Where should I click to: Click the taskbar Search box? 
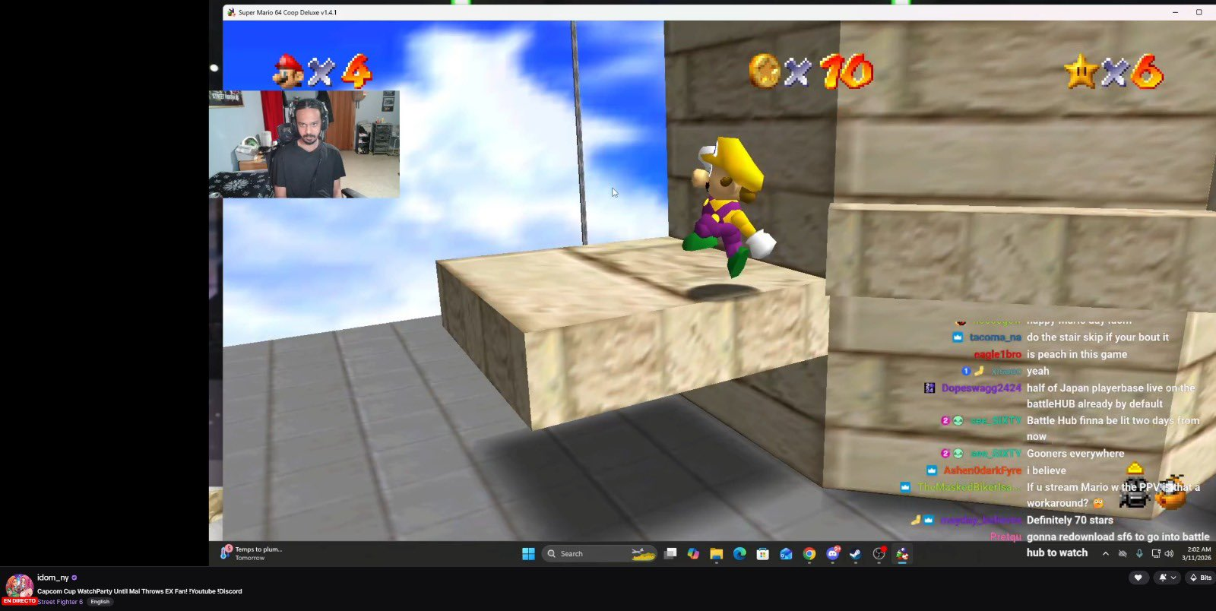(600, 554)
